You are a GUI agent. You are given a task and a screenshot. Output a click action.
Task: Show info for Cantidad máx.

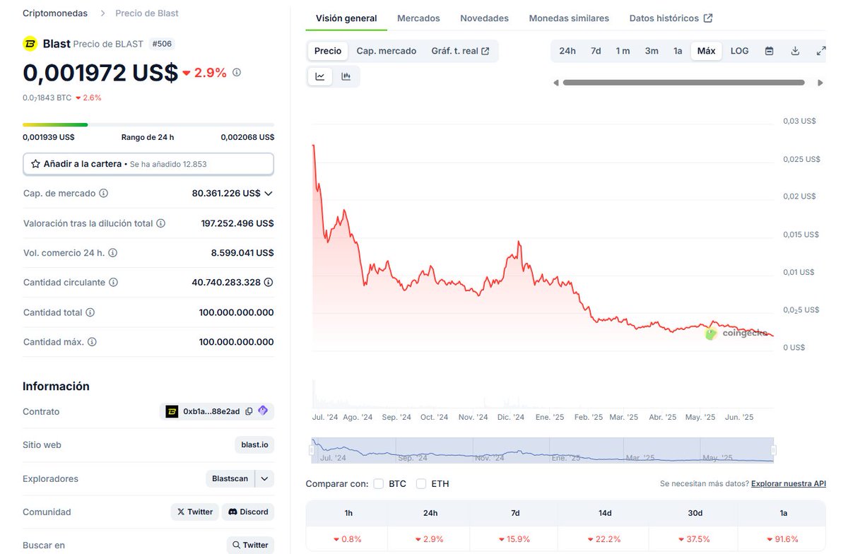[x=92, y=342]
